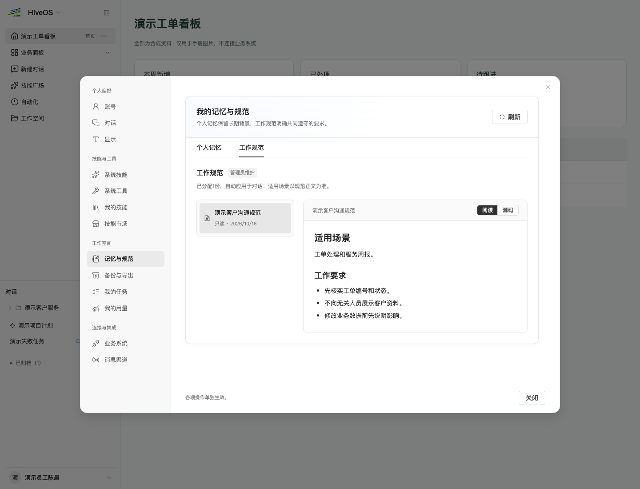Collapse the sidebar panel icon
This screenshot has height=489, width=640.
click(x=107, y=13)
